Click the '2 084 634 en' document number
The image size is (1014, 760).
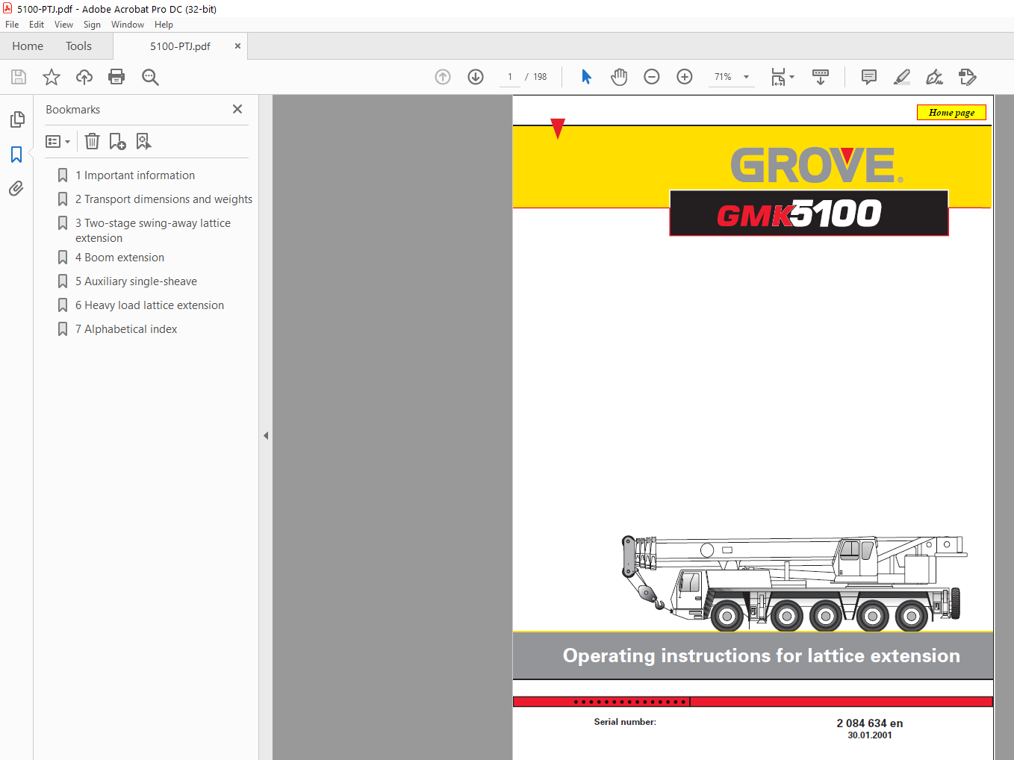pyautogui.click(x=869, y=723)
